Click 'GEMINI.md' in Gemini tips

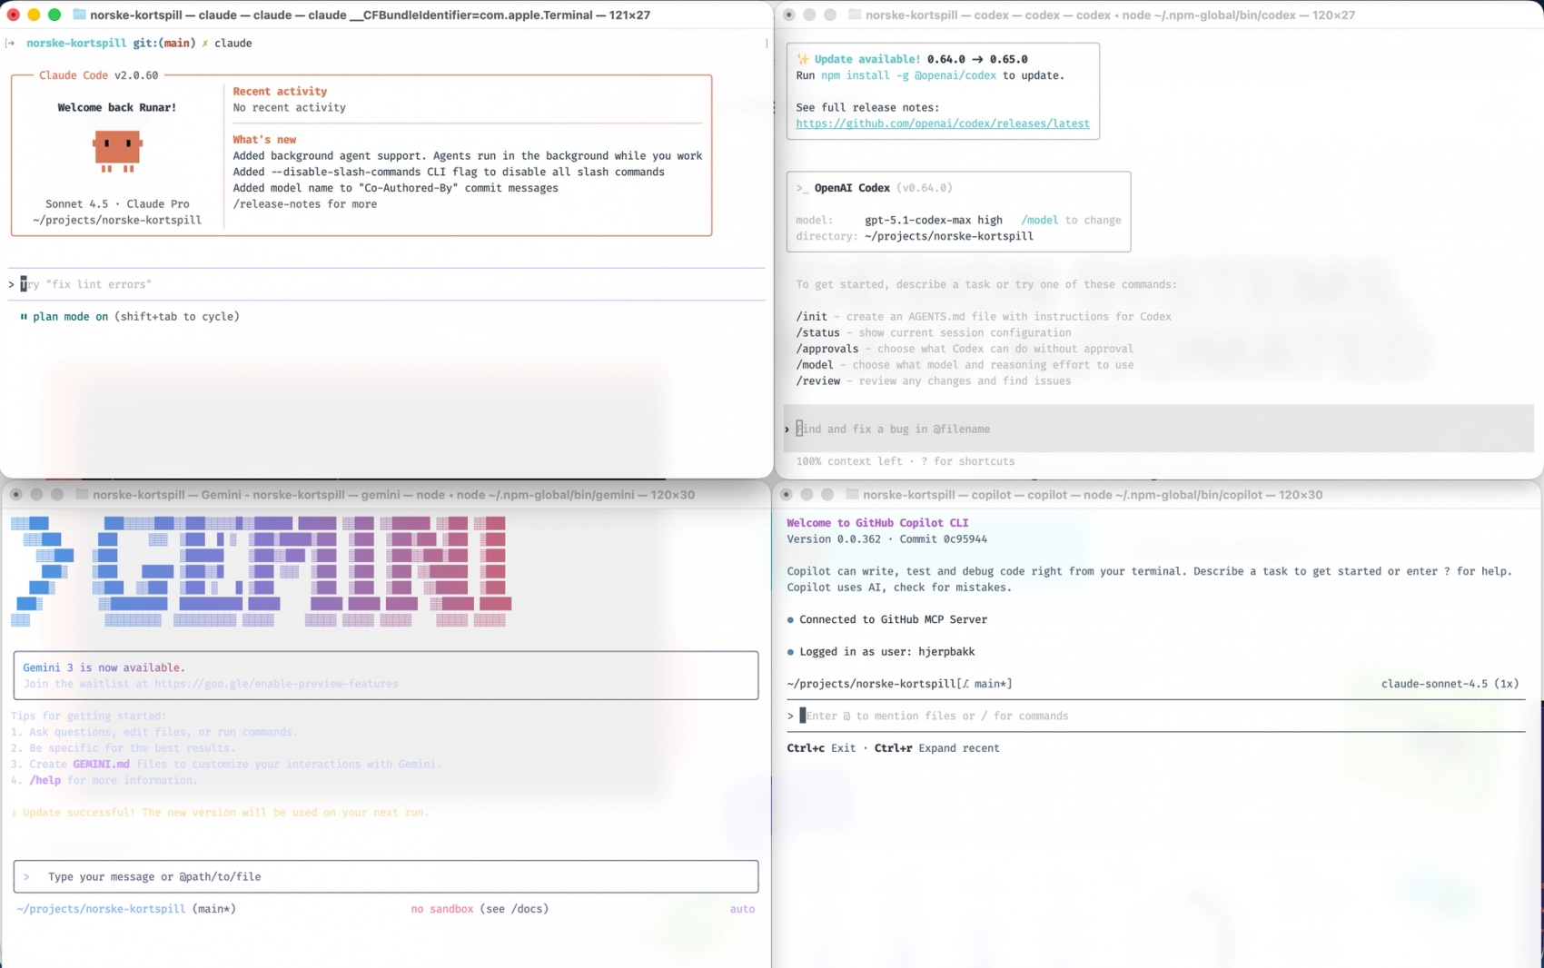pos(101,765)
